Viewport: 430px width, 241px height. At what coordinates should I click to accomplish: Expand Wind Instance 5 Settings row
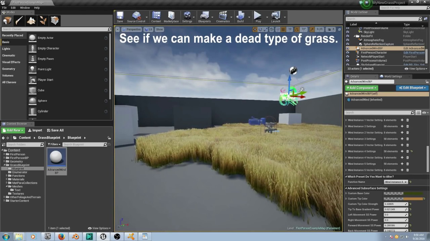[x=346, y=164]
